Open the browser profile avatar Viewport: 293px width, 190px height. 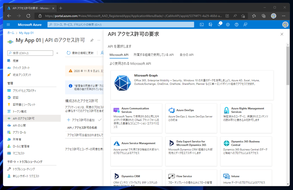(x=274, y=16)
